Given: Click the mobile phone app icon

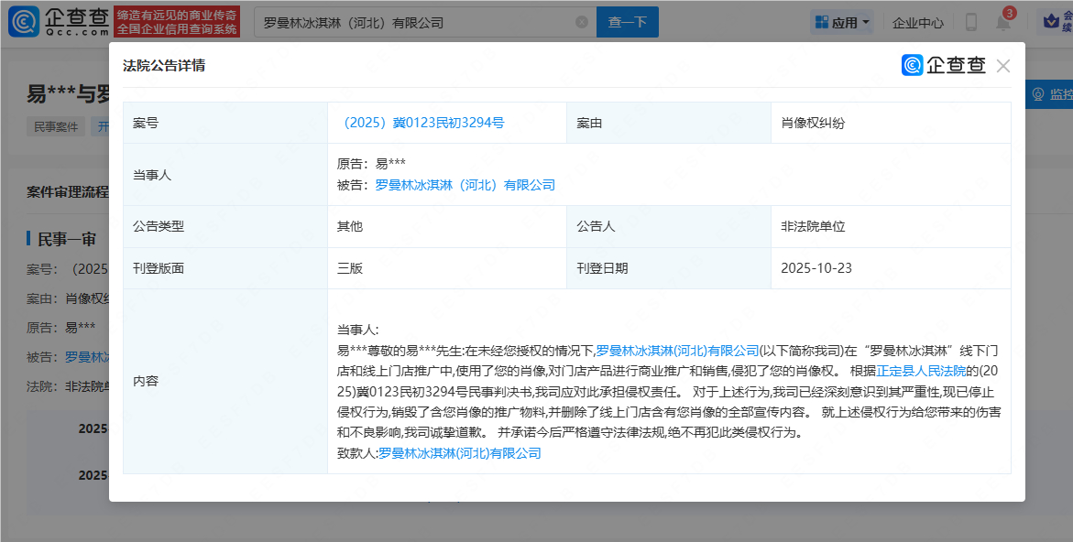Looking at the screenshot, I should coord(970,23).
